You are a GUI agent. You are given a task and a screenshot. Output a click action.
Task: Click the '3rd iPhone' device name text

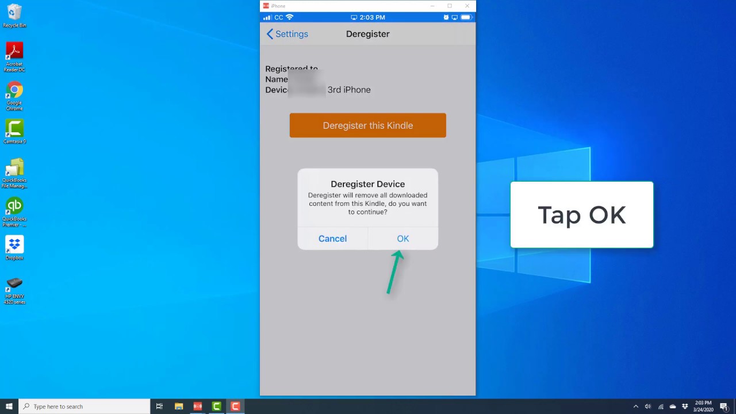click(x=349, y=90)
